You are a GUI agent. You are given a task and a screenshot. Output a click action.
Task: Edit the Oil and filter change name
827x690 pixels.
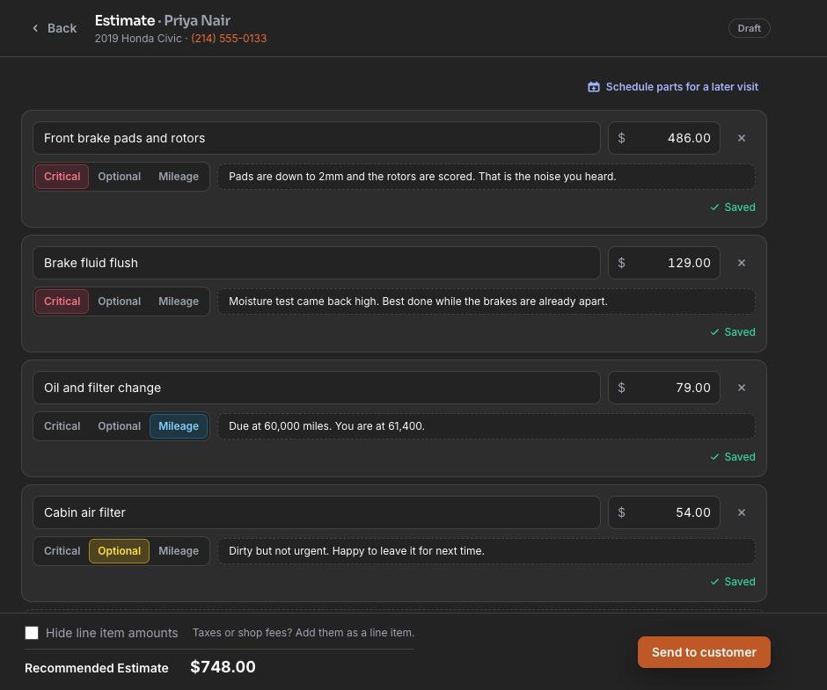(317, 388)
